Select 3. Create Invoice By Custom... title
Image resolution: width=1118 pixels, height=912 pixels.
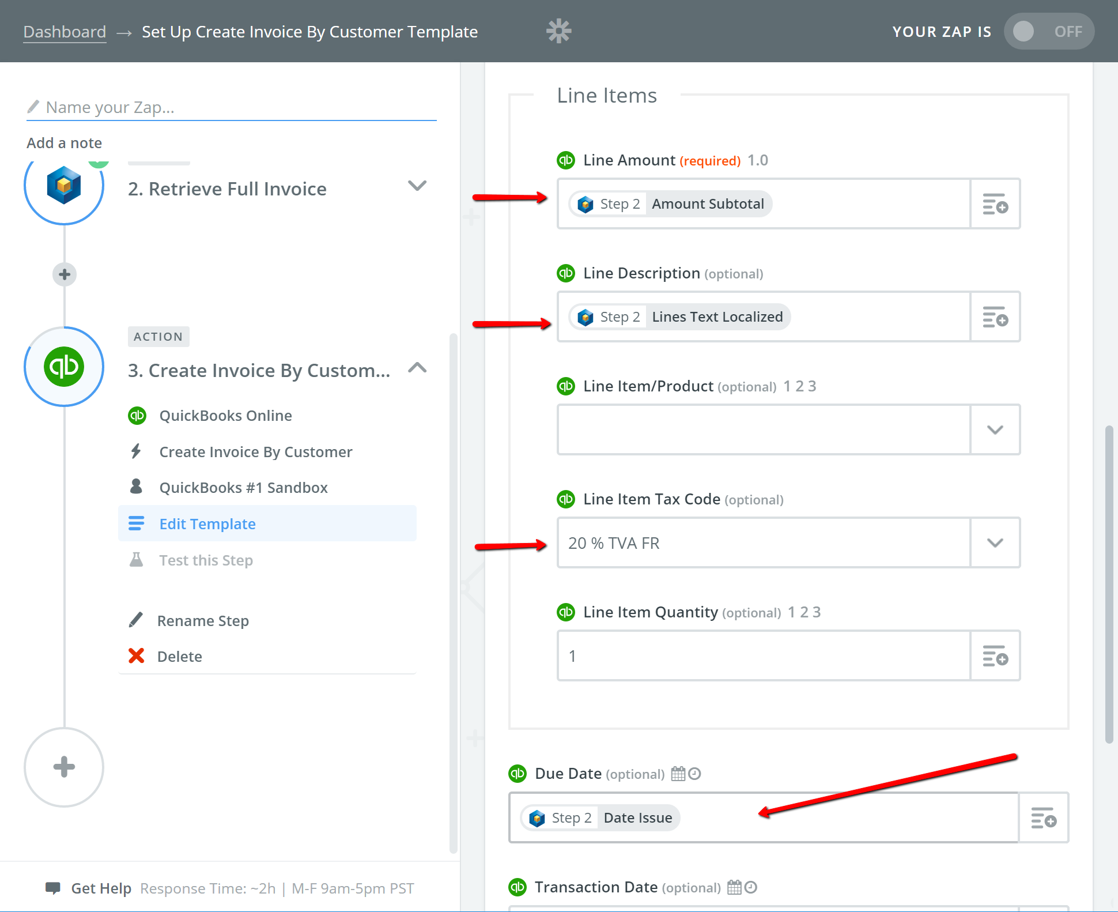click(259, 370)
